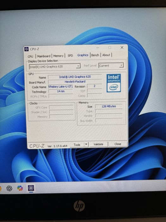Click the CPU-Z title text
The image size is (166, 222).
pyautogui.click(x=34, y=49)
